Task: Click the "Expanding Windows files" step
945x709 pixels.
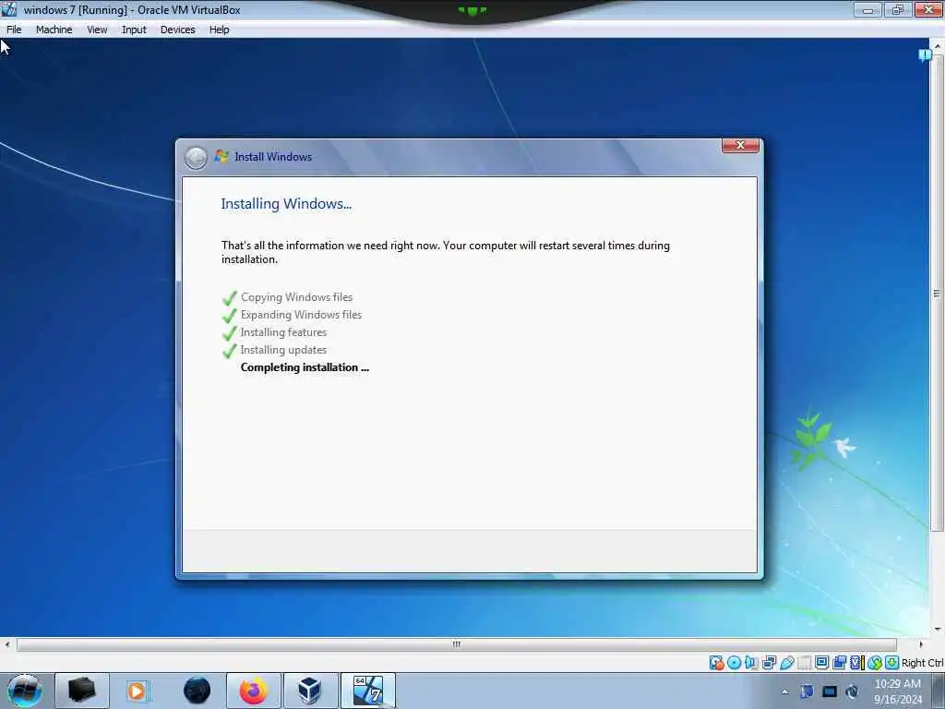Action: tap(302, 315)
